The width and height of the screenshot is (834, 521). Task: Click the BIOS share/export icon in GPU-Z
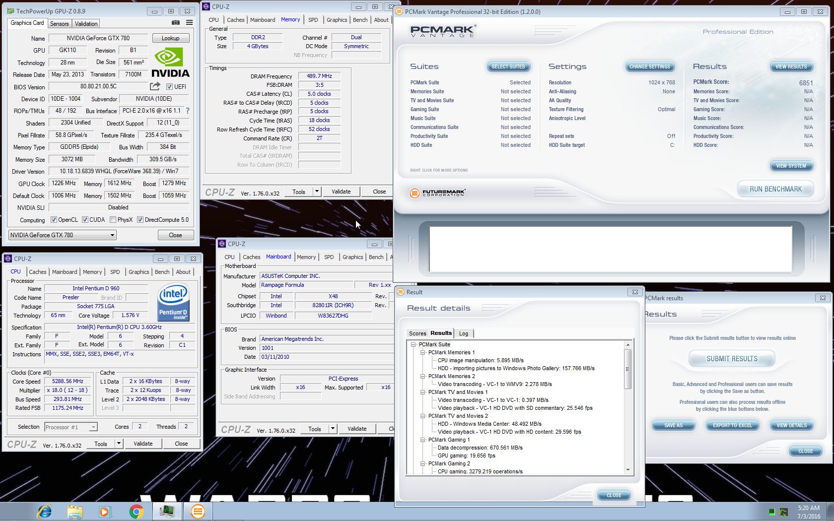point(155,86)
